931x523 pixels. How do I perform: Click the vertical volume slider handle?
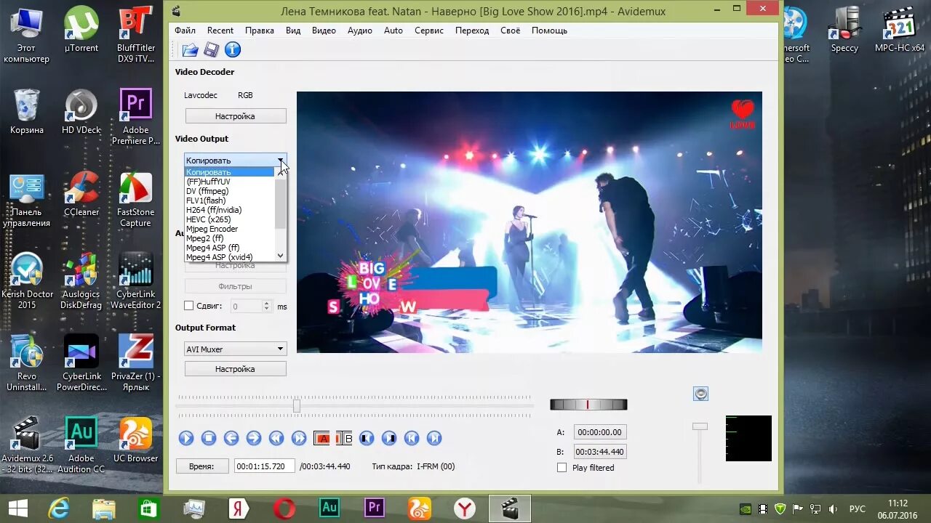coord(700,426)
